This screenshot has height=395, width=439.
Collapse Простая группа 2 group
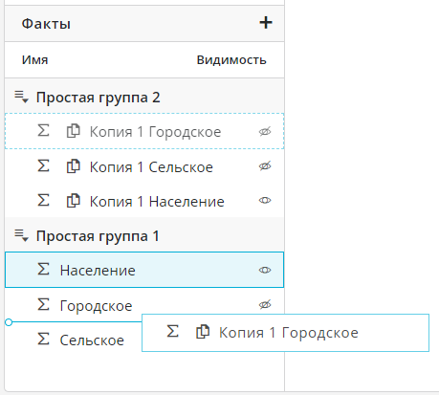tap(22, 97)
